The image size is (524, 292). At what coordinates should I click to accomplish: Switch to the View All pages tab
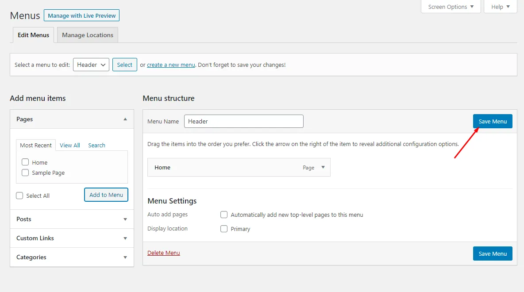click(70, 145)
